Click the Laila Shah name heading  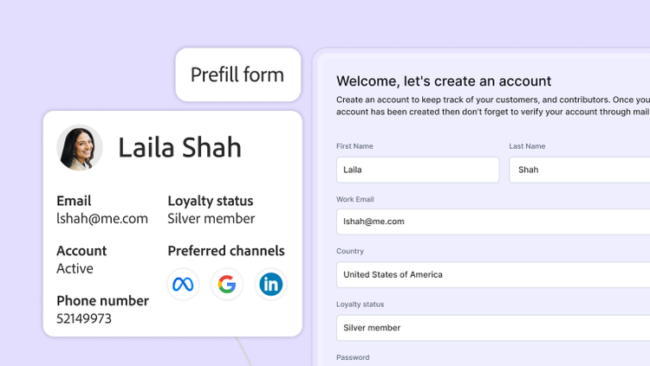(x=179, y=147)
